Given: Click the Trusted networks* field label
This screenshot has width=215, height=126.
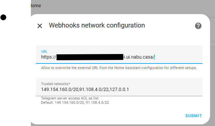Looking at the screenshot, I should (56, 84).
